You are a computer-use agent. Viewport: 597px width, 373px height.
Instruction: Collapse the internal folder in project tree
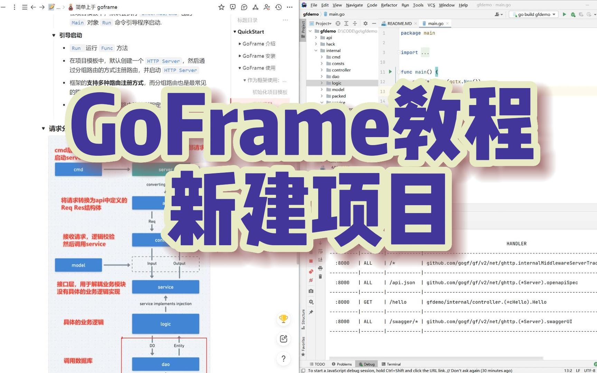tap(316, 50)
